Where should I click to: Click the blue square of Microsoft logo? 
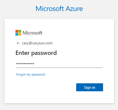[17, 34]
